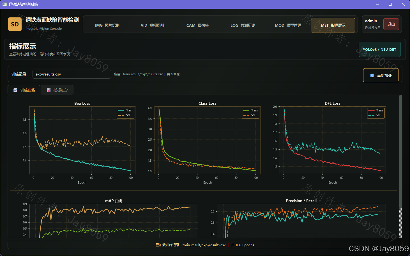Image resolution: width=410 pixels, height=256 pixels.
Task: Click the Class Loss chart title
Action: tap(208, 103)
